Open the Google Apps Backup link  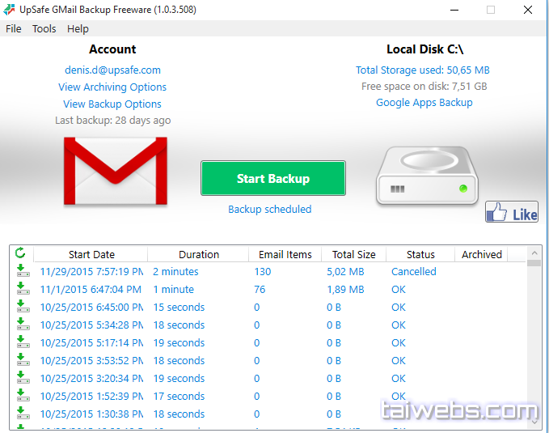(x=424, y=103)
